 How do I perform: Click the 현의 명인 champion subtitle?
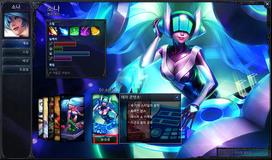tap(53, 14)
